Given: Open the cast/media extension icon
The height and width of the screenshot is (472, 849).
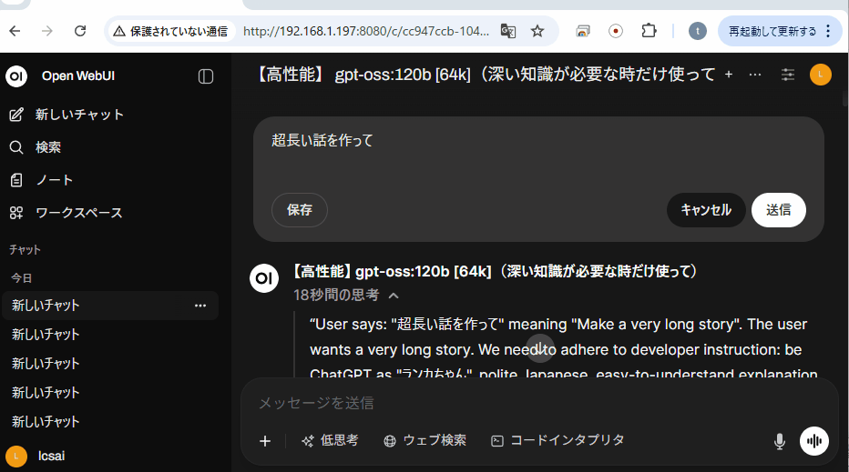Looking at the screenshot, I should 583,31.
